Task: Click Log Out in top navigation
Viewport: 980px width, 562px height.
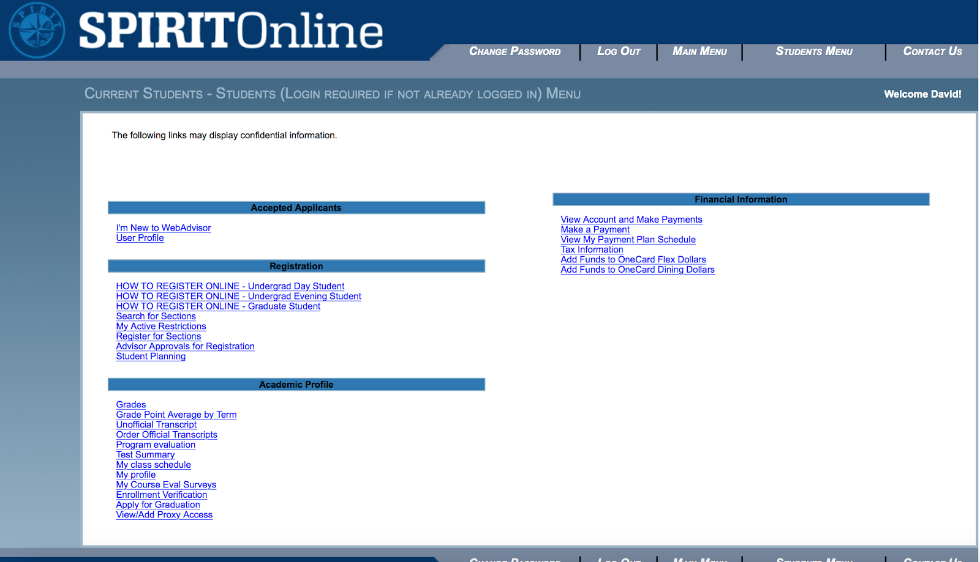Action: click(x=619, y=51)
